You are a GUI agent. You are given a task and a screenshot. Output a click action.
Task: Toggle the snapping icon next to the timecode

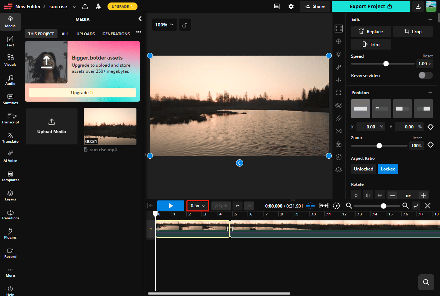tap(310, 206)
